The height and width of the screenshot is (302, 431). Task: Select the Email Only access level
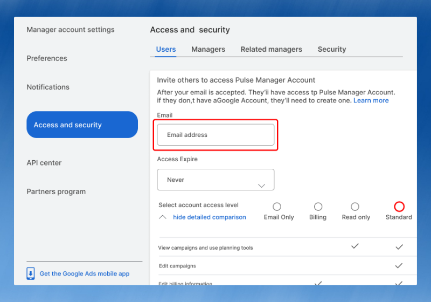coord(277,207)
